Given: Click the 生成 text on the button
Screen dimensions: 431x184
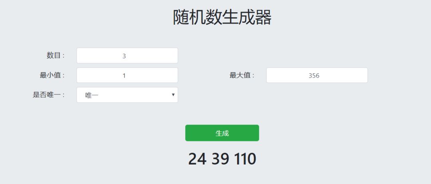Looking at the screenshot, I should pos(222,133).
